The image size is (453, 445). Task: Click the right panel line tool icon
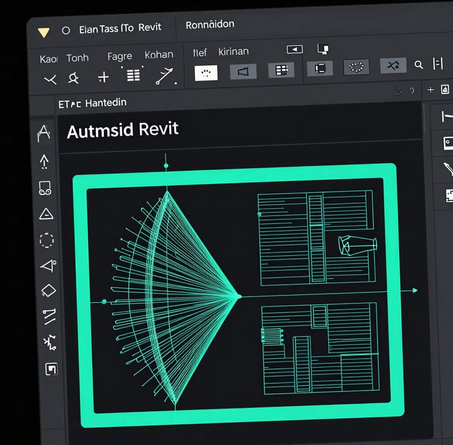[x=447, y=116]
